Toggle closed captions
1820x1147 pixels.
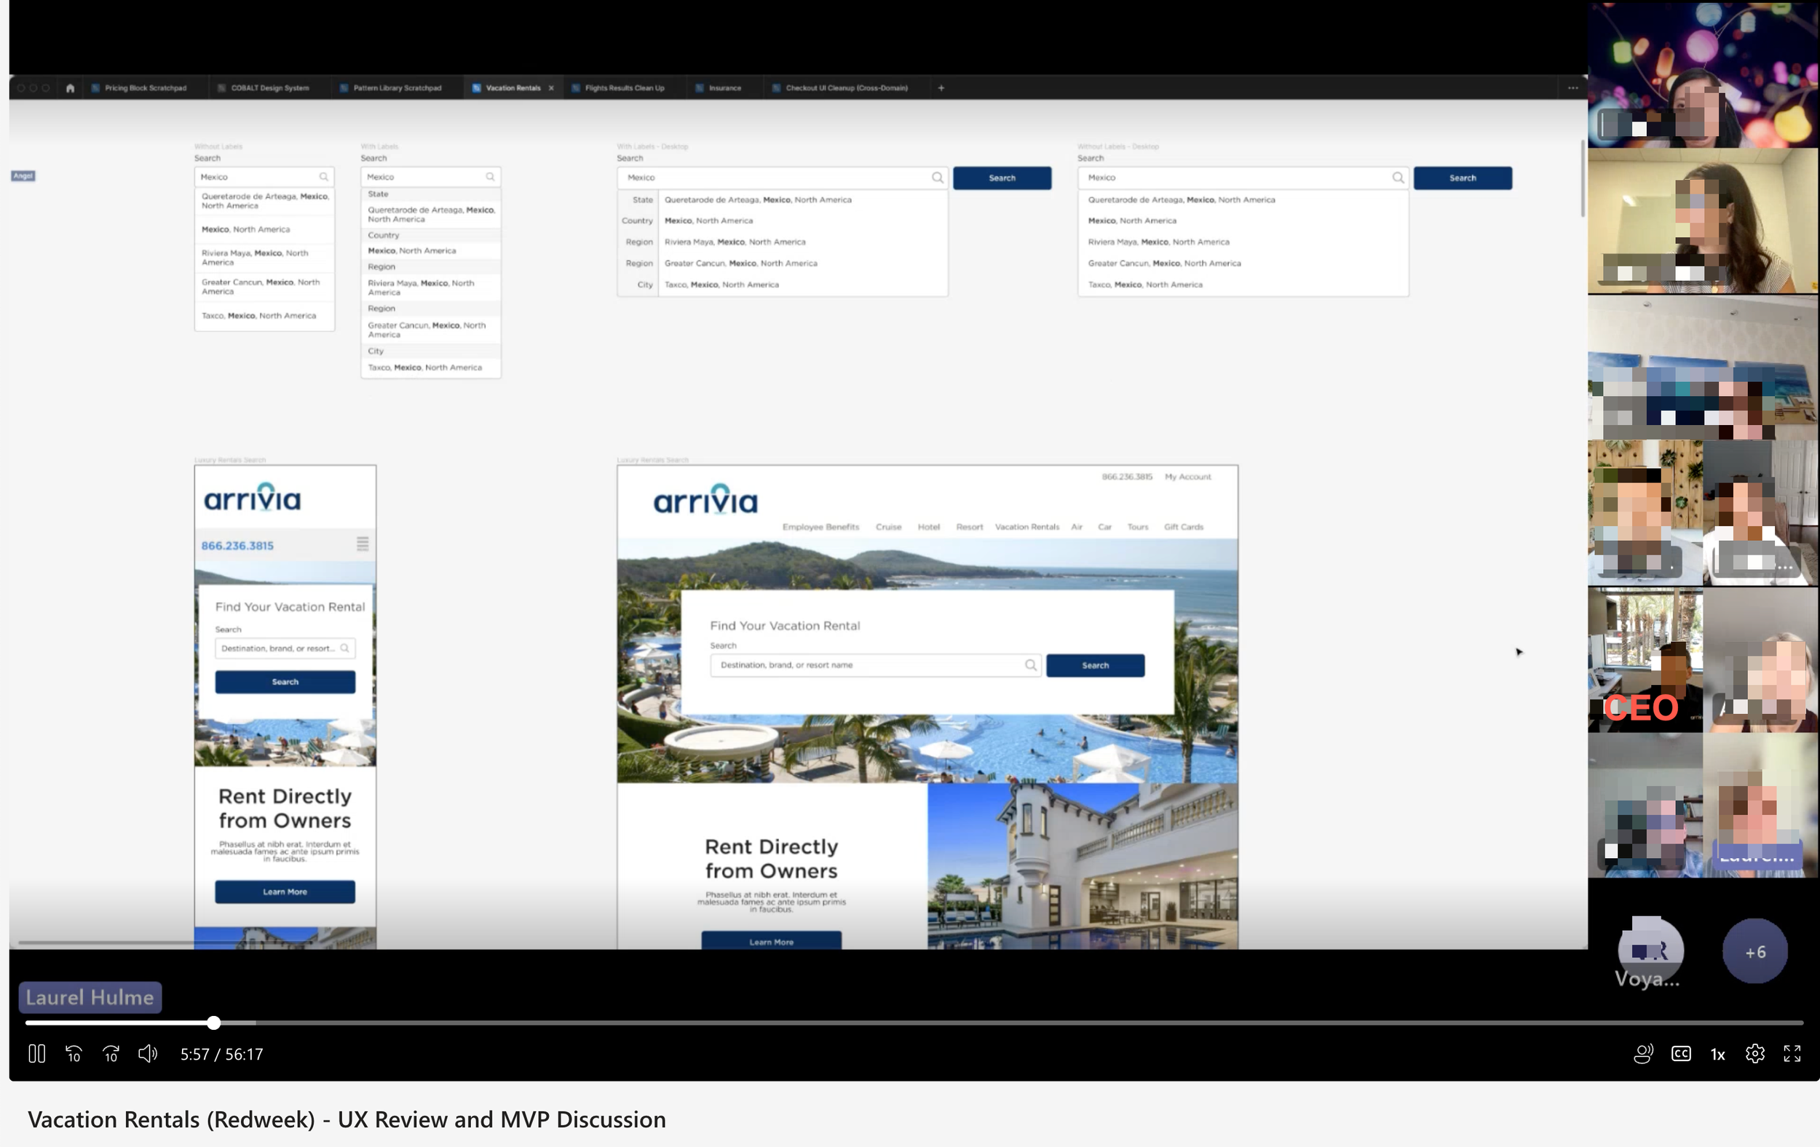tap(1681, 1053)
